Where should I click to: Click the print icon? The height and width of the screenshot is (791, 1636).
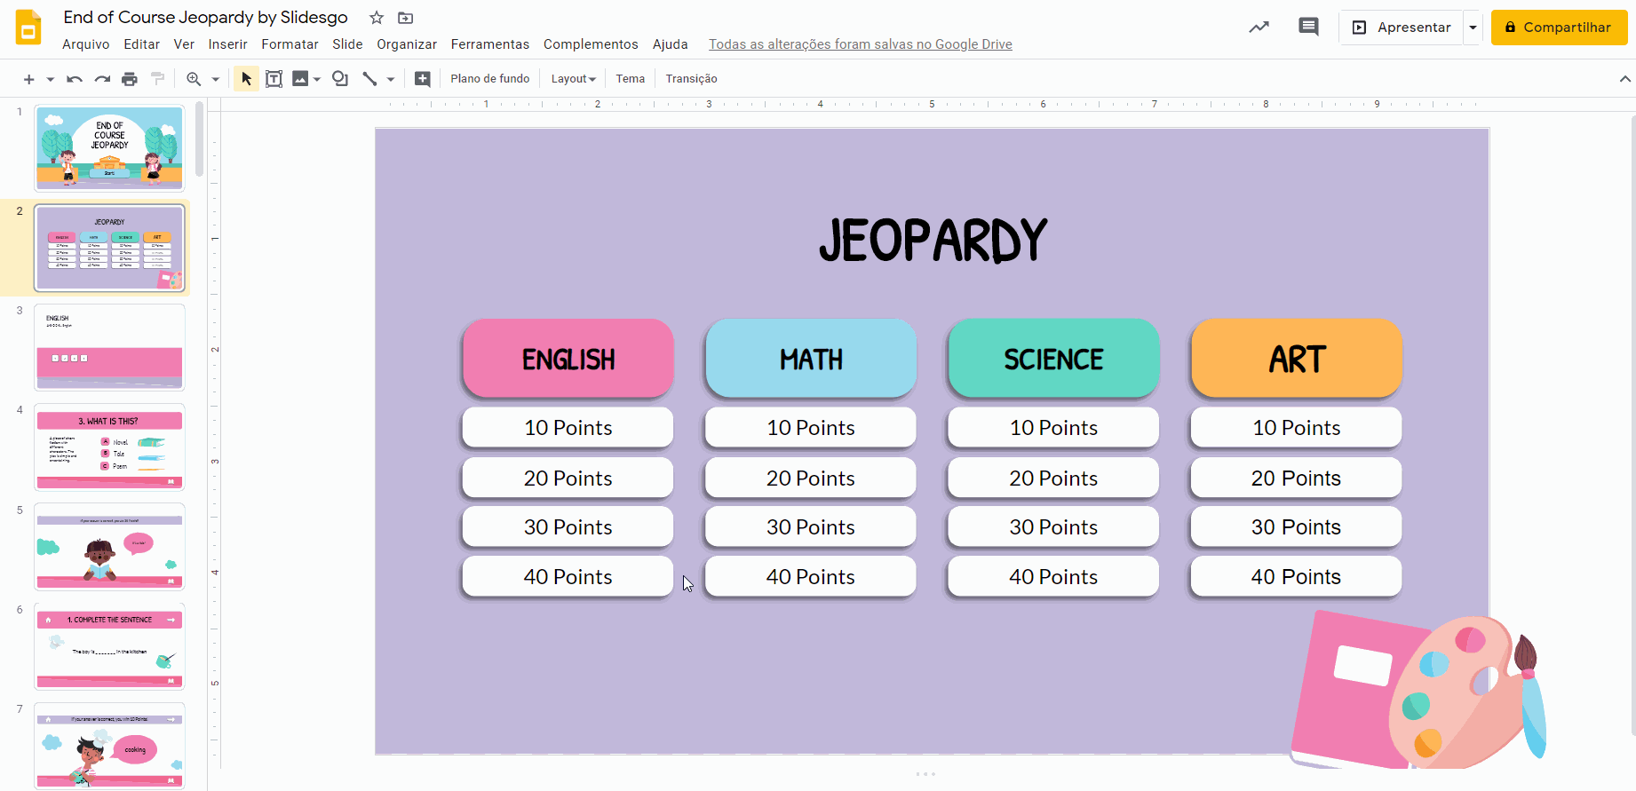[130, 79]
